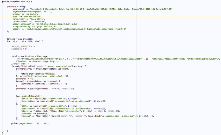Click the 'replace:' parameter hint
The image size is (221, 135).
tap(79, 116)
